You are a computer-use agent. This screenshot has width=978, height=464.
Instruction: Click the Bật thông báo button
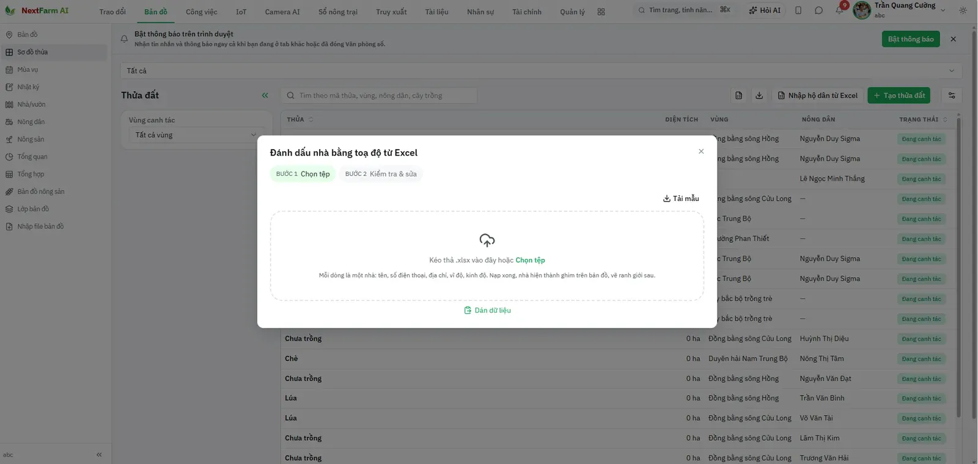click(x=911, y=39)
